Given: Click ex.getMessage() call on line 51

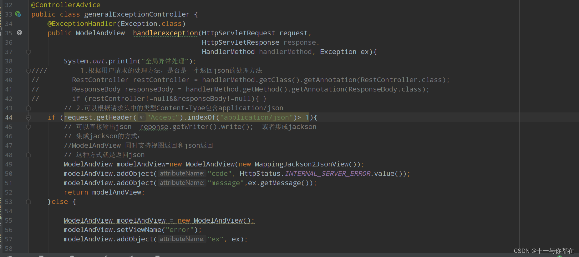Looking at the screenshot, I should (x=280, y=183).
